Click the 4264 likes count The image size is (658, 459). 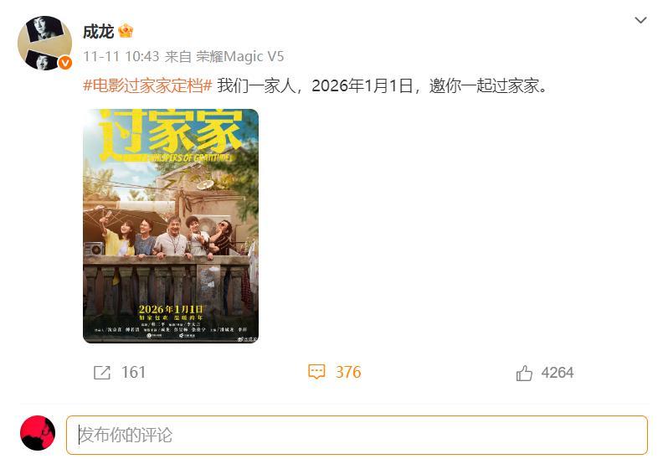(x=558, y=373)
